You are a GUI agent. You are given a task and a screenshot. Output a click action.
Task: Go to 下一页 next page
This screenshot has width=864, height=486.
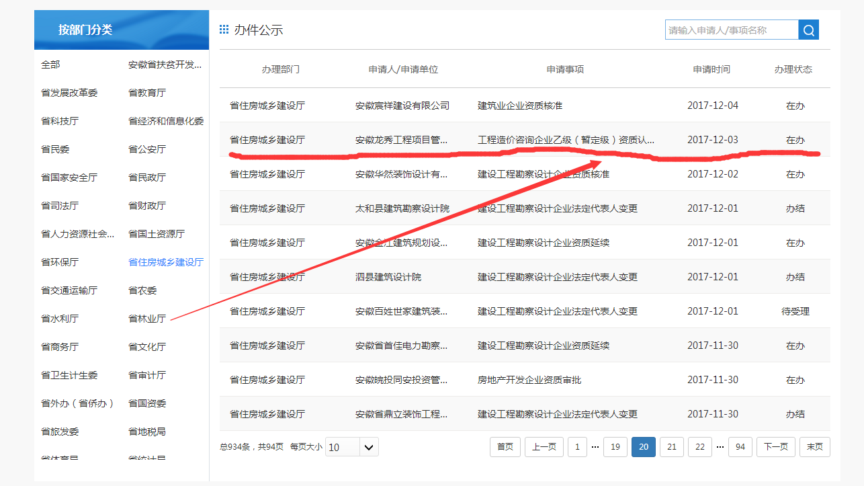pos(776,447)
